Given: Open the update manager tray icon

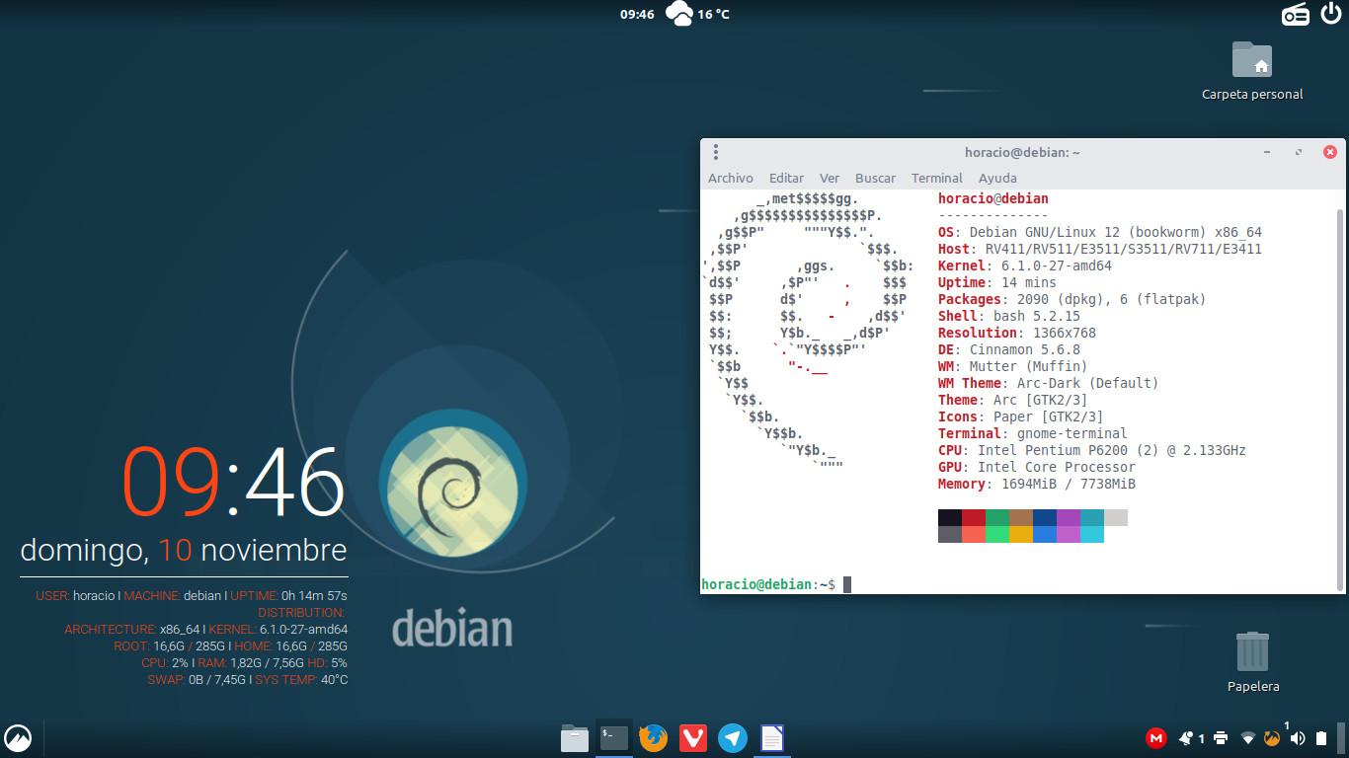Looking at the screenshot, I should pos(1272,737).
